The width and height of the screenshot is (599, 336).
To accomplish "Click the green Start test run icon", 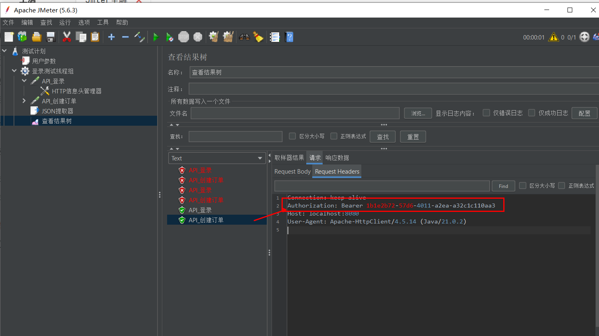I will [x=156, y=37].
